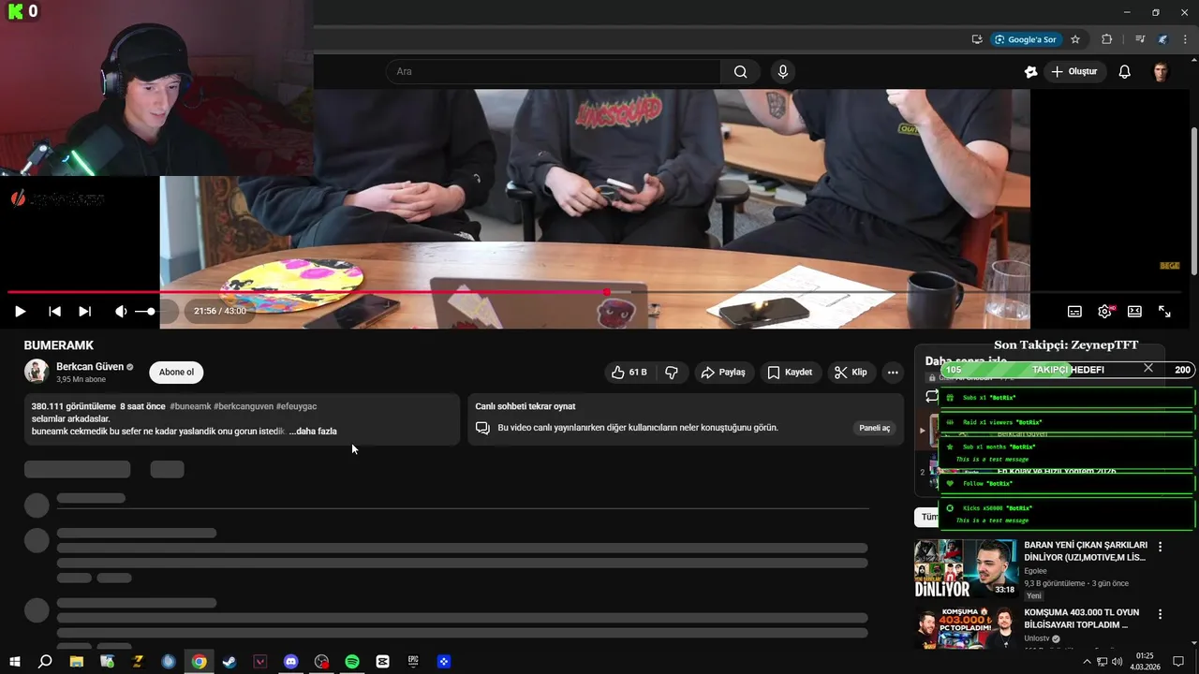Screen dimensions: 1199x674
Task: Open YouTube notifications bell
Action: click(x=1125, y=72)
